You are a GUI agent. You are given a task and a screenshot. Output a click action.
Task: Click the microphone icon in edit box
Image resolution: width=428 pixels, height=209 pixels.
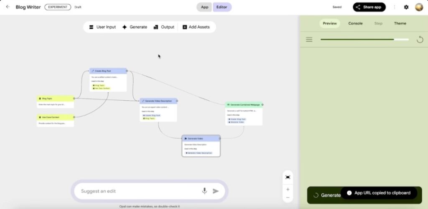pyautogui.click(x=204, y=191)
